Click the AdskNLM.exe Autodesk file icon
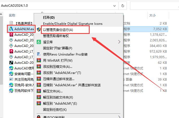Viewport: 179px width, 118px height. [x=11, y=29]
